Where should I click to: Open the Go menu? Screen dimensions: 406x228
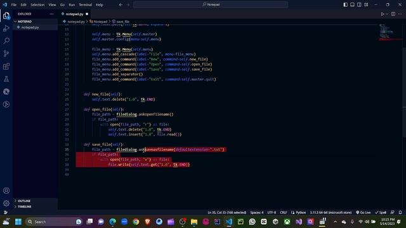62,4
